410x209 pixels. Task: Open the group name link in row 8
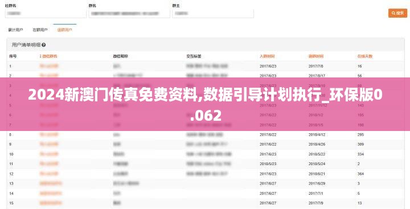[49, 135]
